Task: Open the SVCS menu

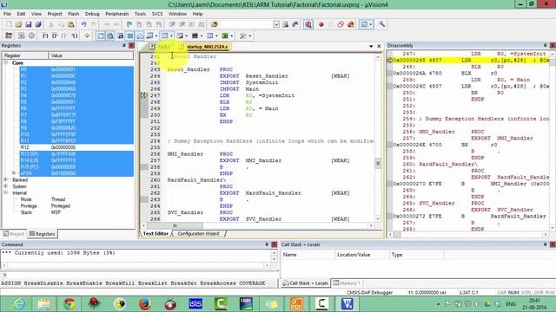Action: [157, 14]
